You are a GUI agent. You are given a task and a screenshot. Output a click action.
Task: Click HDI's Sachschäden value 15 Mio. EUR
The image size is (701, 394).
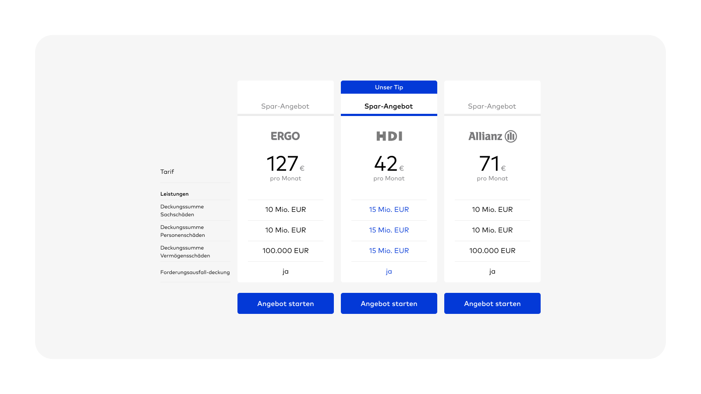point(389,210)
